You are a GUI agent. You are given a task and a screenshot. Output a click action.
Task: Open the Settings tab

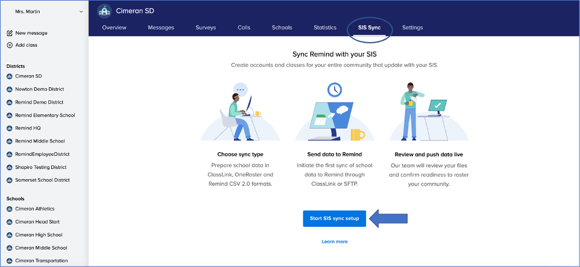pyautogui.click(x=412, y=28)
